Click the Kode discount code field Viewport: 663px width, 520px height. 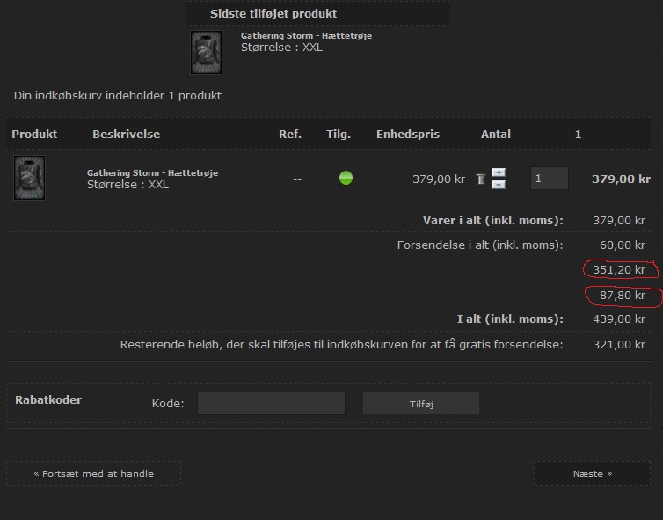click(x=271, y=403)
